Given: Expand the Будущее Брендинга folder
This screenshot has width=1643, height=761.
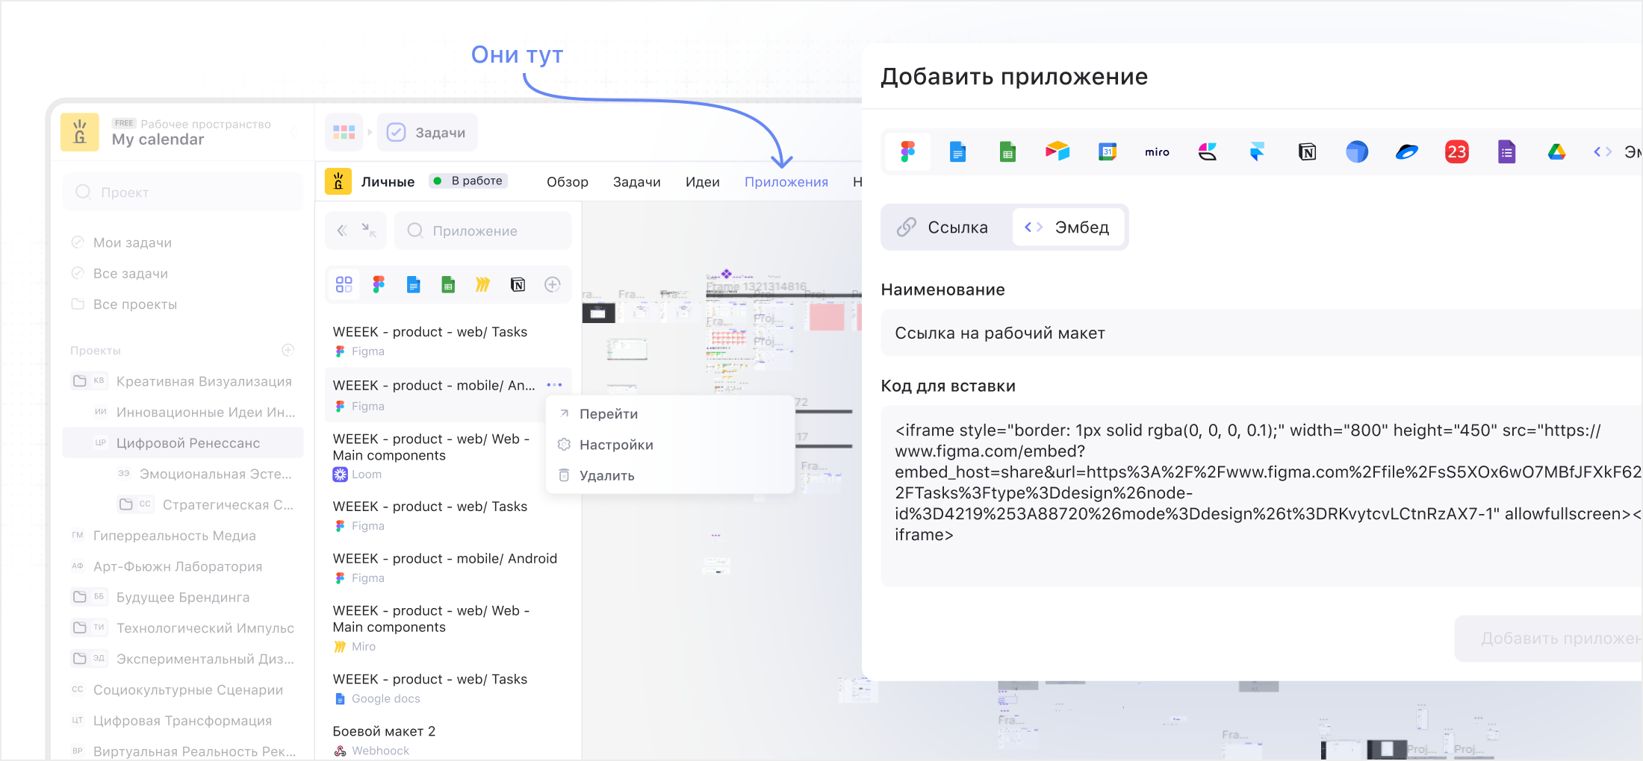Looking at the screenshot, I should click(x=80, y=597).
